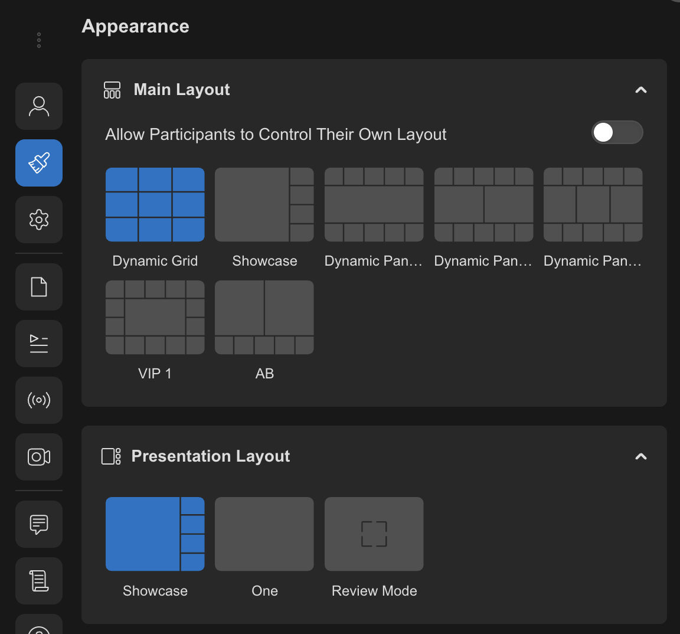
Task: Select the Showcase thumbnail under Presentation Layout
Action: (x=155, y=534)
